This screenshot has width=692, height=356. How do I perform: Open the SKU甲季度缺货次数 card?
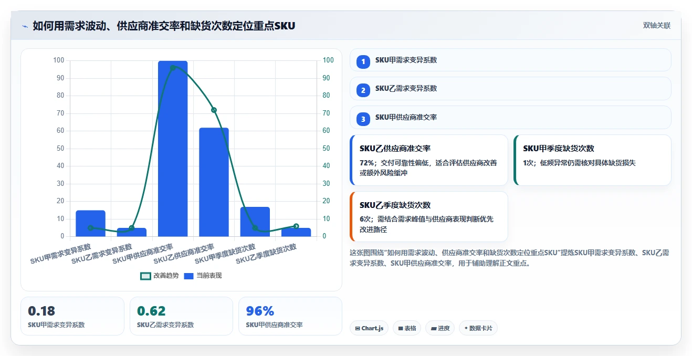[592, 160]
